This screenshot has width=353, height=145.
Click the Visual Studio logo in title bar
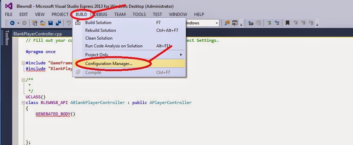coord(8,6)
